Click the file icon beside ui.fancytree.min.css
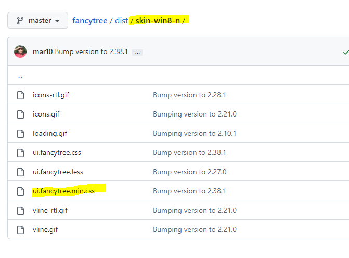 (20, 191)
